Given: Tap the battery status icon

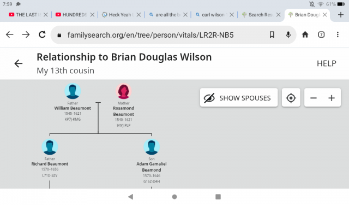Looking at the screenshot, I should click(x=341, y=4).
